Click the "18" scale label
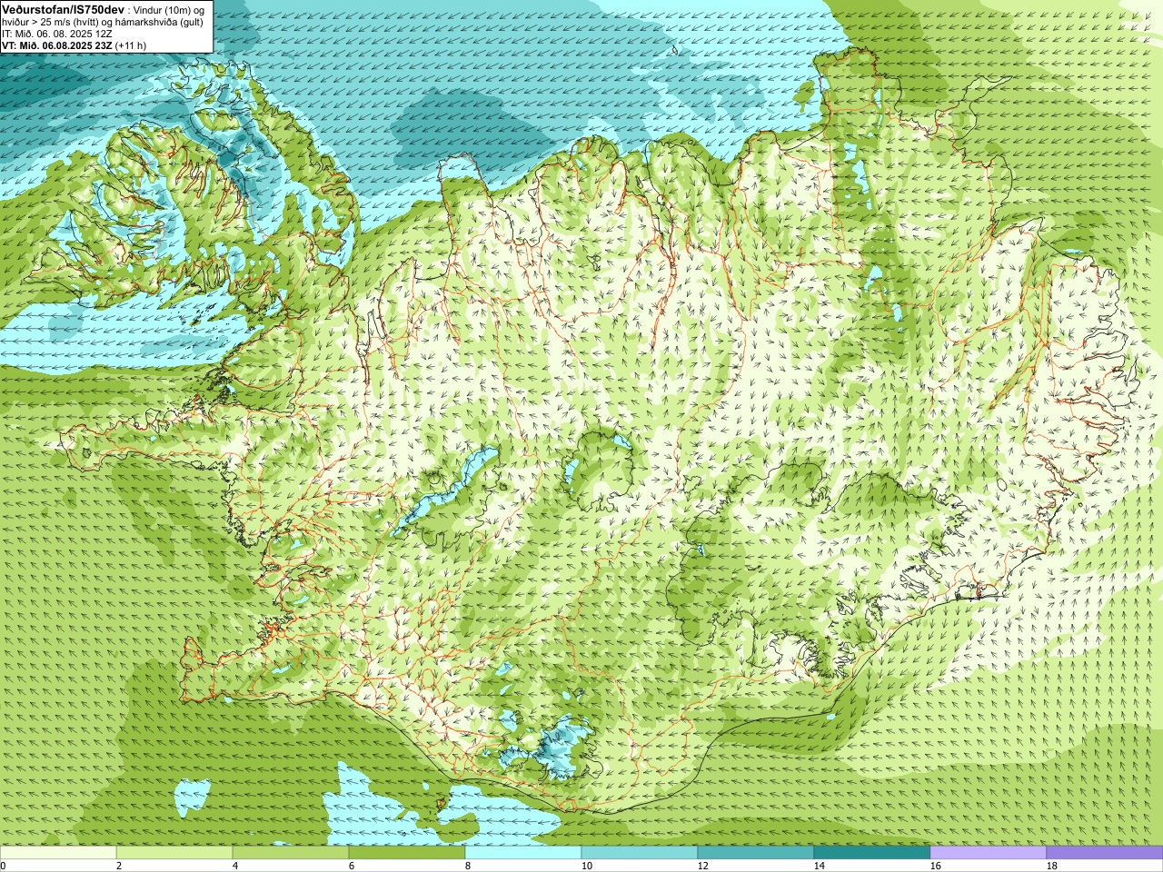The image size is (1163, 872). tap(1051, 866)
